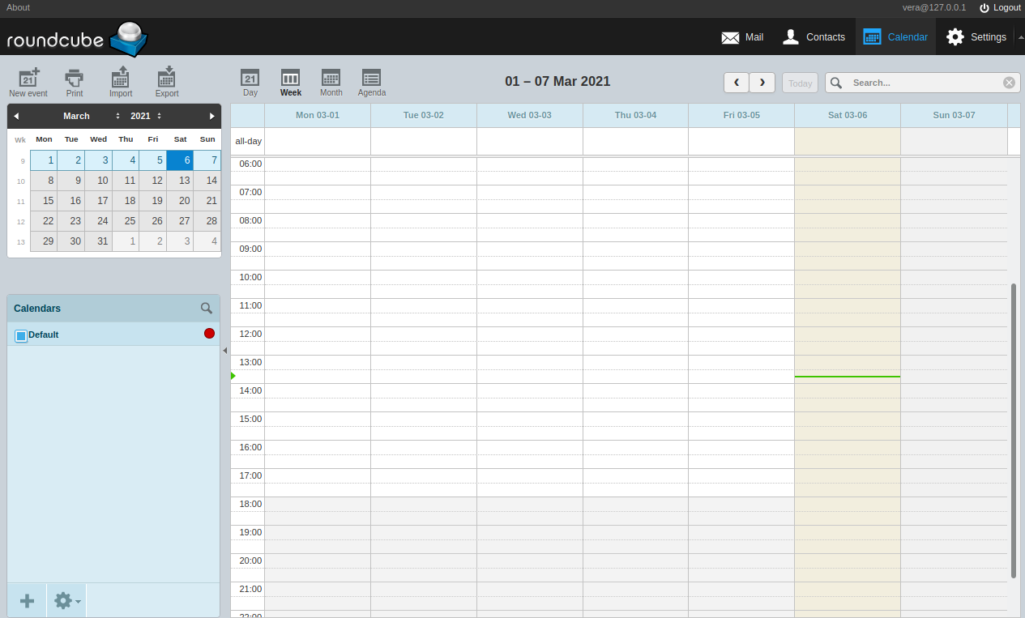Open the month selector showing March
The height and width of the screenshot is (618, 1025).
(x=91, y=116)
